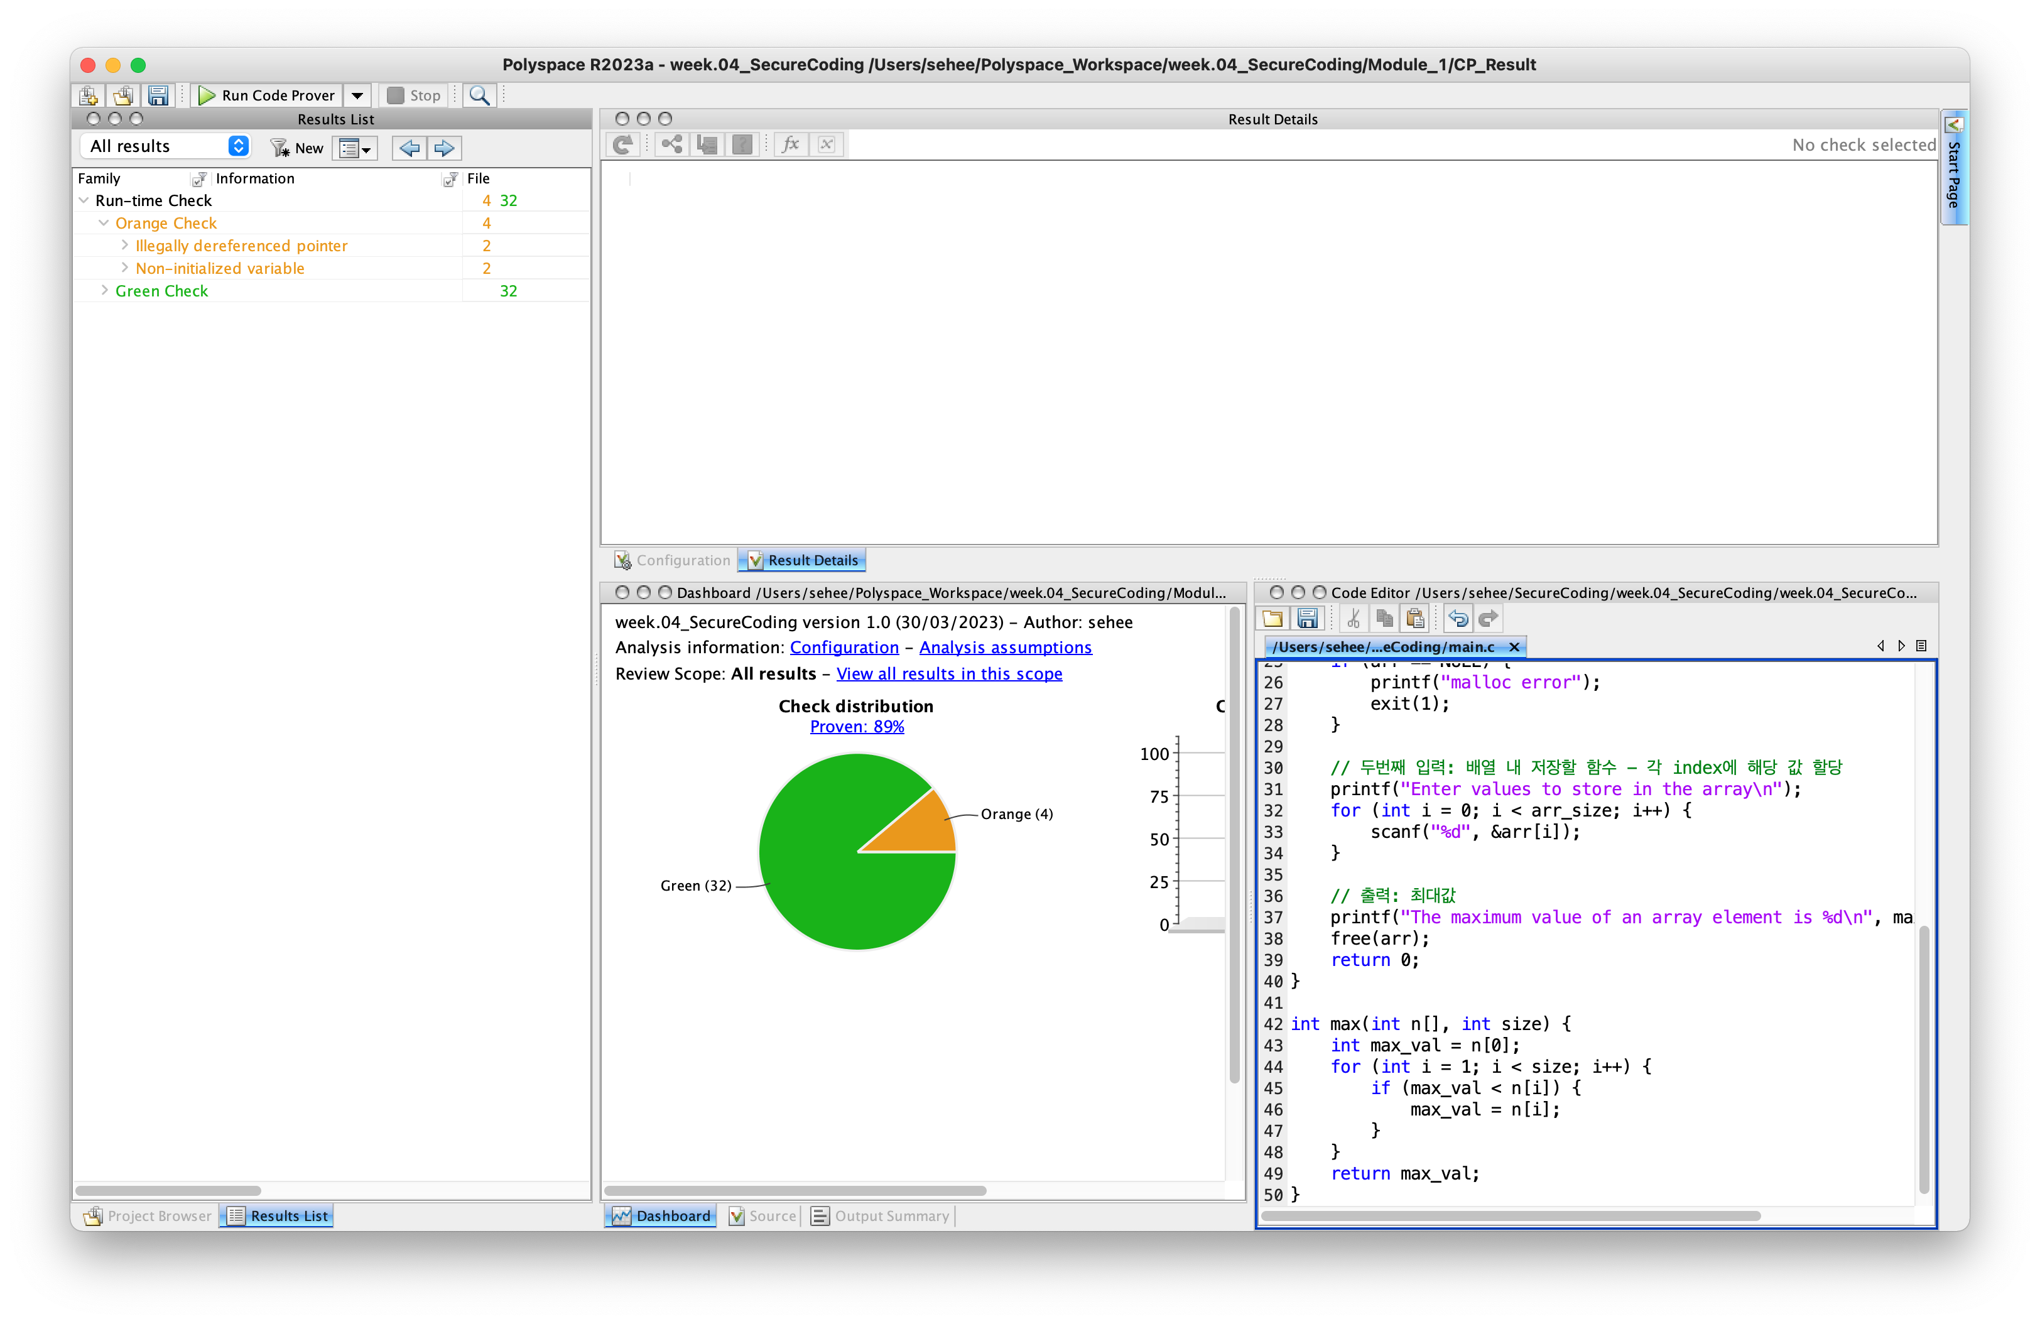
Task: Click the Undo icon in Code Editor
Action: 1457,618
